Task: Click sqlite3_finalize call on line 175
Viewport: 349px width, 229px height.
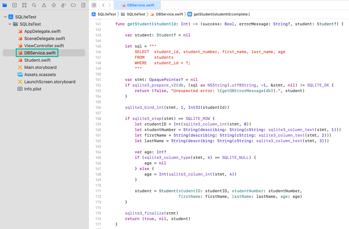Action: [x=144, y=213]
